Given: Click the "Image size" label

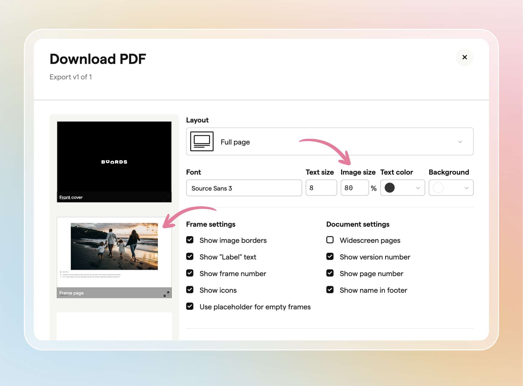Looking at the screenshot, I should 358,172.
